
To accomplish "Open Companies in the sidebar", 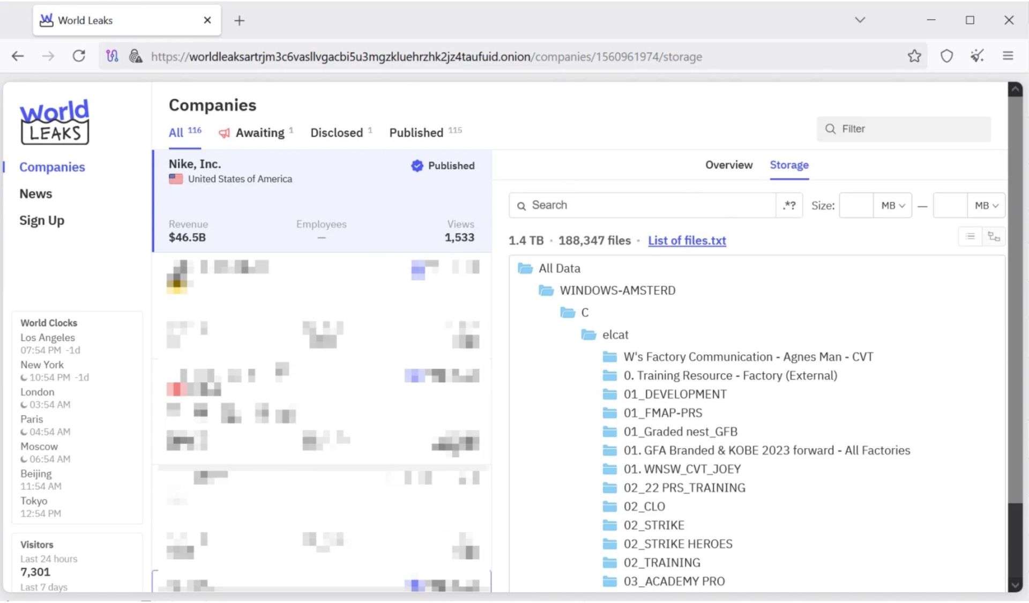I will coord(52,167).
